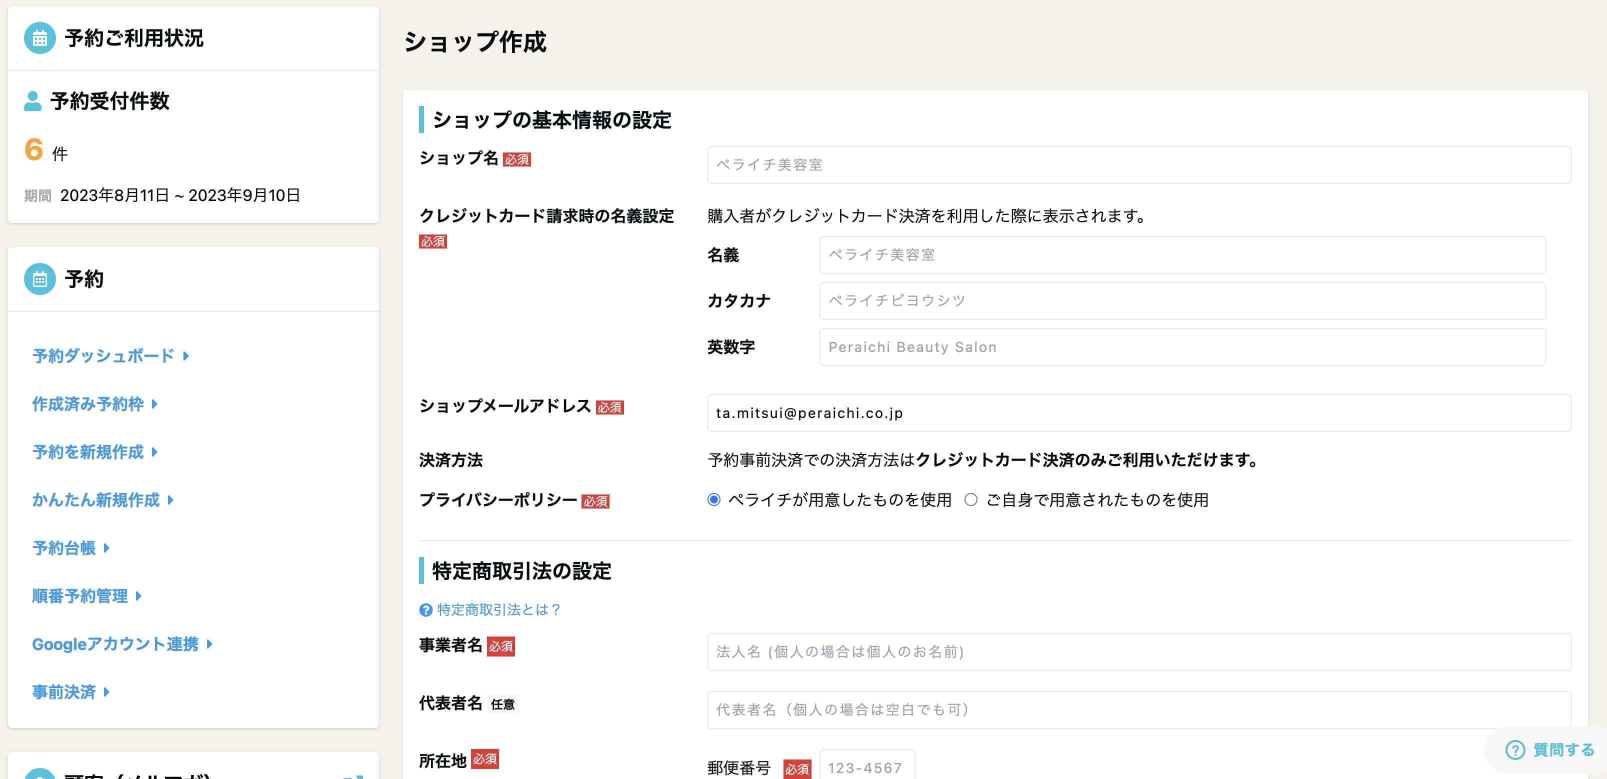Focus the 事業者名 input field
The width and height of the screenshot is (1607, 779).
[x=1139, y=652]
